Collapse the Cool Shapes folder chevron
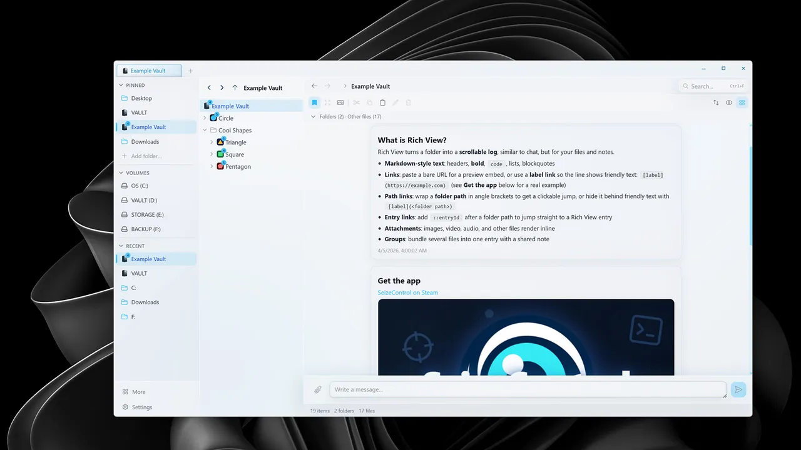Screen dimensions: 801x450 click(x=205, y=130)
